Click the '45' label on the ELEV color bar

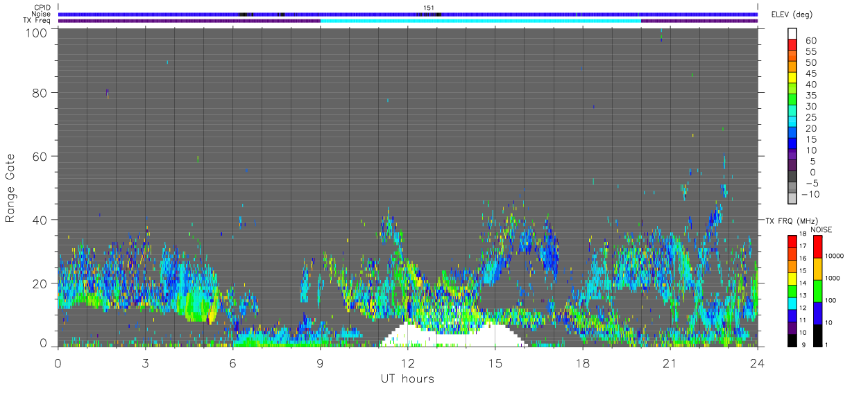(x=810, y=73)
